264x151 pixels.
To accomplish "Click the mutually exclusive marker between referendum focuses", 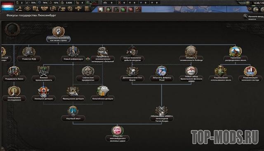I will pos(88,59).
